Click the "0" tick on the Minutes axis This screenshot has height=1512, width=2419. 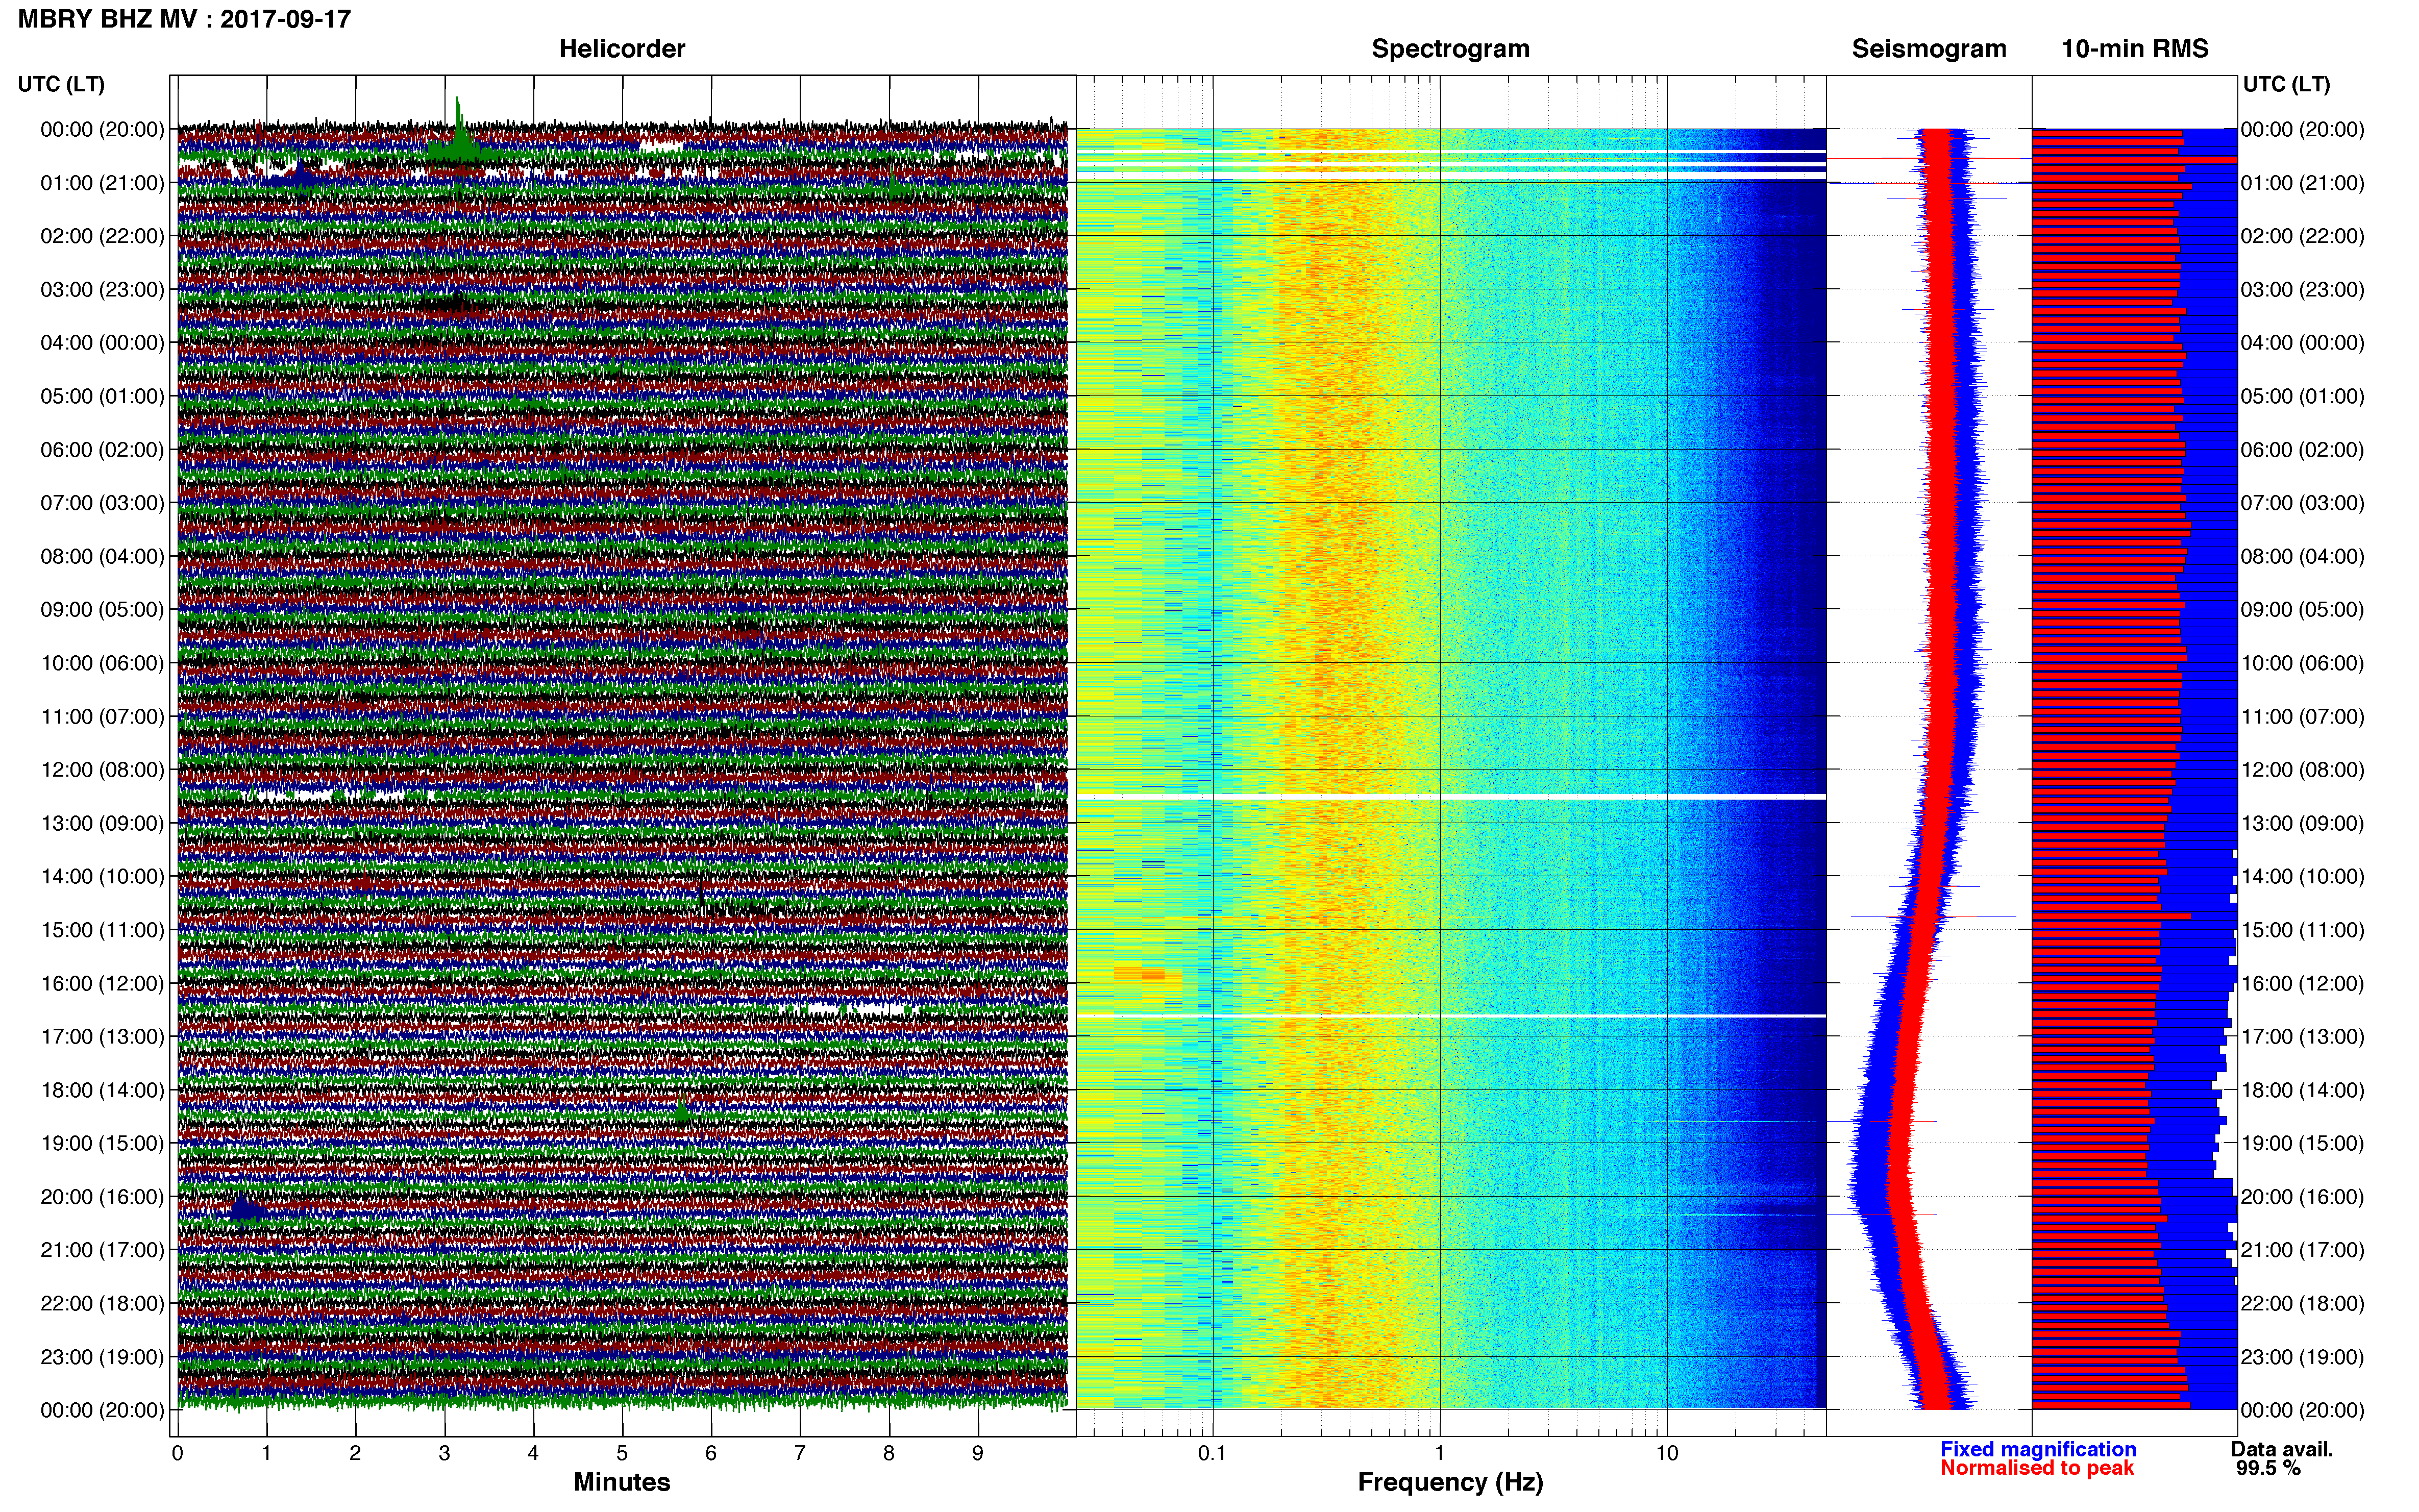coord(178,1454)
